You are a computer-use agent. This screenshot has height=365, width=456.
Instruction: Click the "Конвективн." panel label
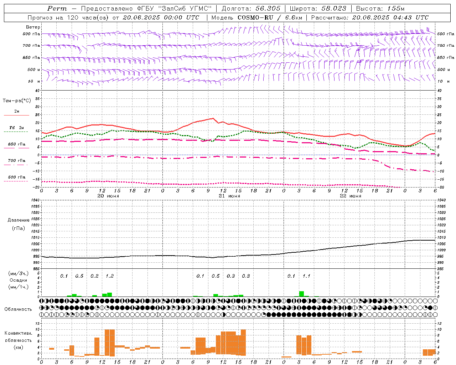18,333
